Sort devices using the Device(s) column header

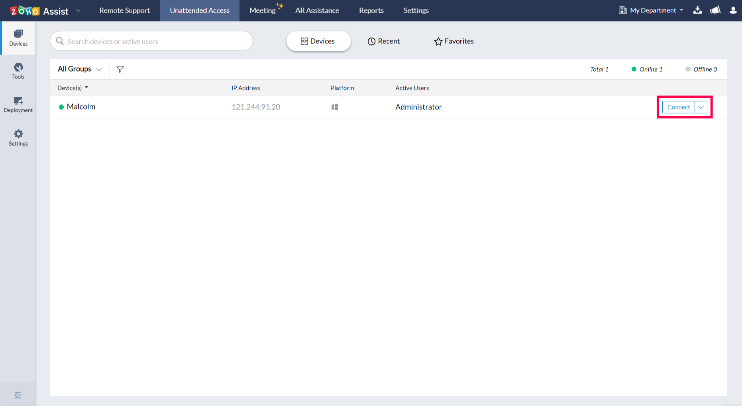pyautogui.click(x=72, y=88)
